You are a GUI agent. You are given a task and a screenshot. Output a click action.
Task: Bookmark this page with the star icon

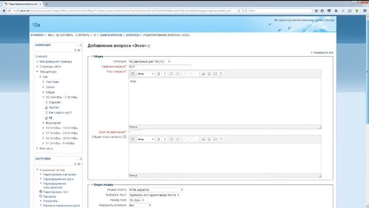316,10
